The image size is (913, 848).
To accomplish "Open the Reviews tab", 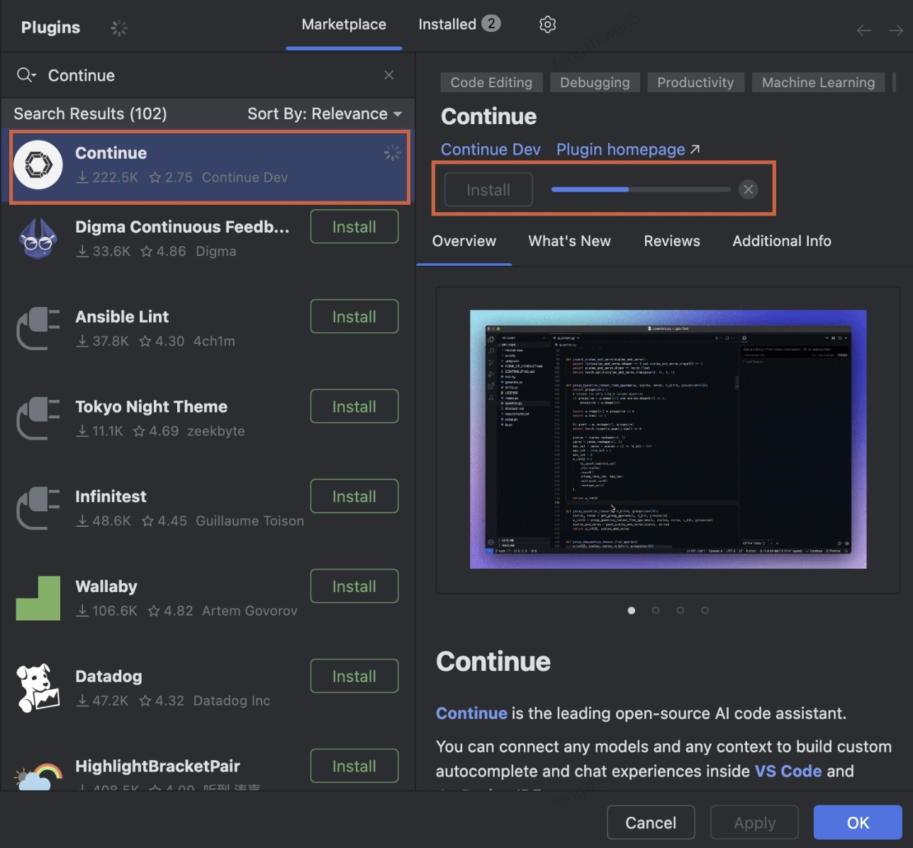I will click(671, 241).
